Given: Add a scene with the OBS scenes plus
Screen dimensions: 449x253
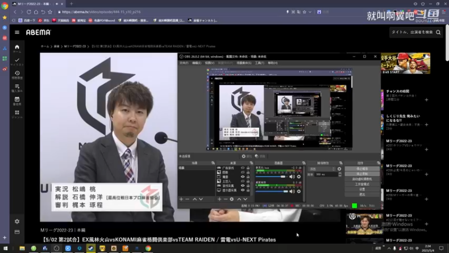Looking at the screenshot, I should (x=181, y=199).
